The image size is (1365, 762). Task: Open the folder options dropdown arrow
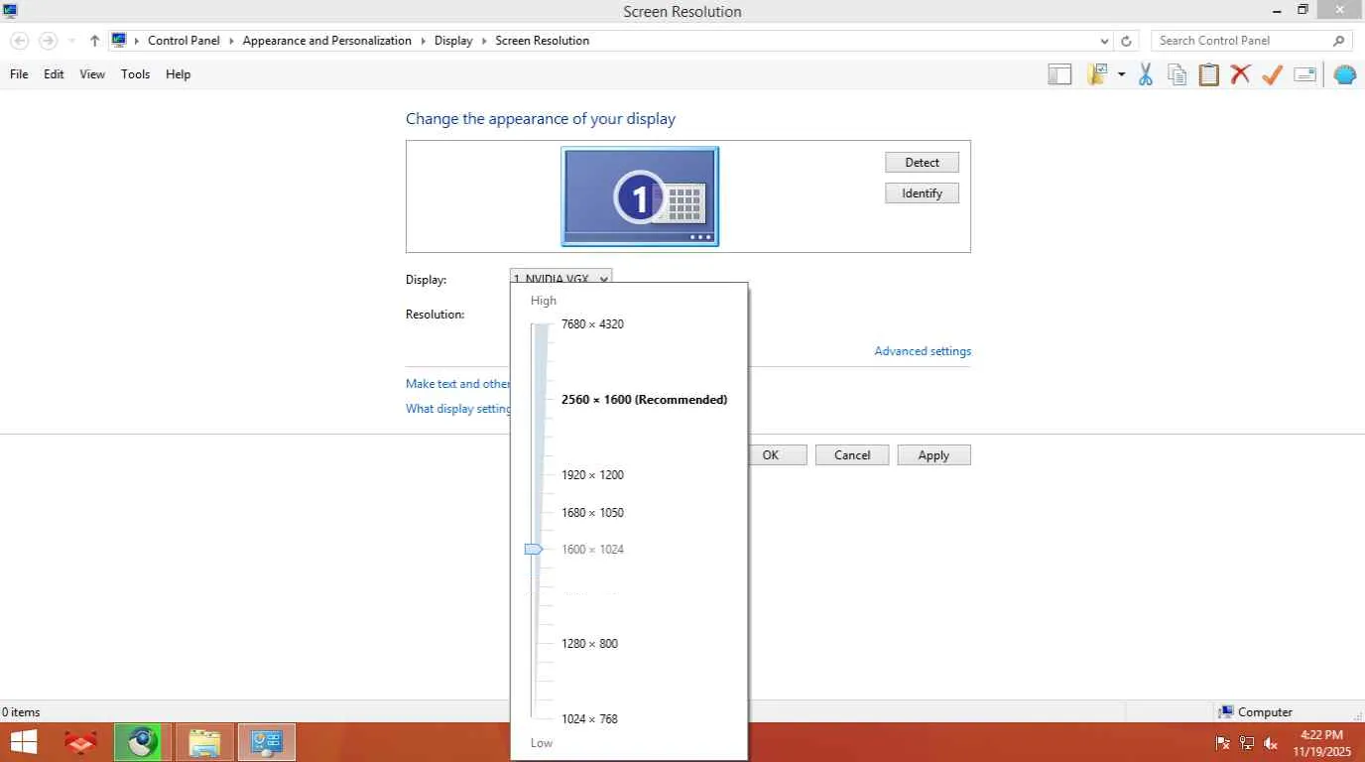tap(1121, 74)
